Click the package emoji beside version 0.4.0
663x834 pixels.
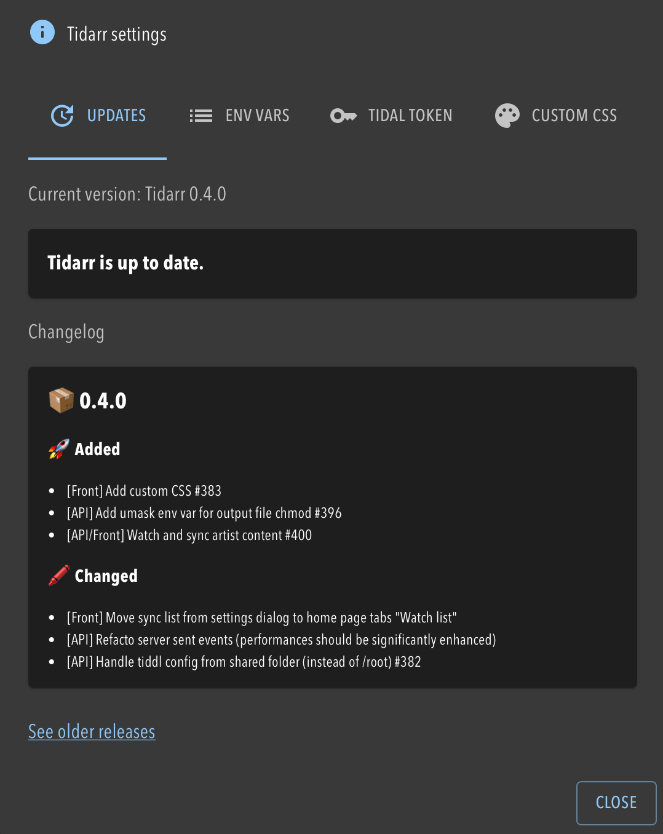point(62,401)
